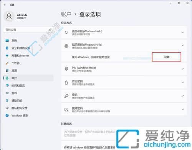Expand the 安全密钥 chevron
This screenshot has width=192, height=150.
[183, 82]
